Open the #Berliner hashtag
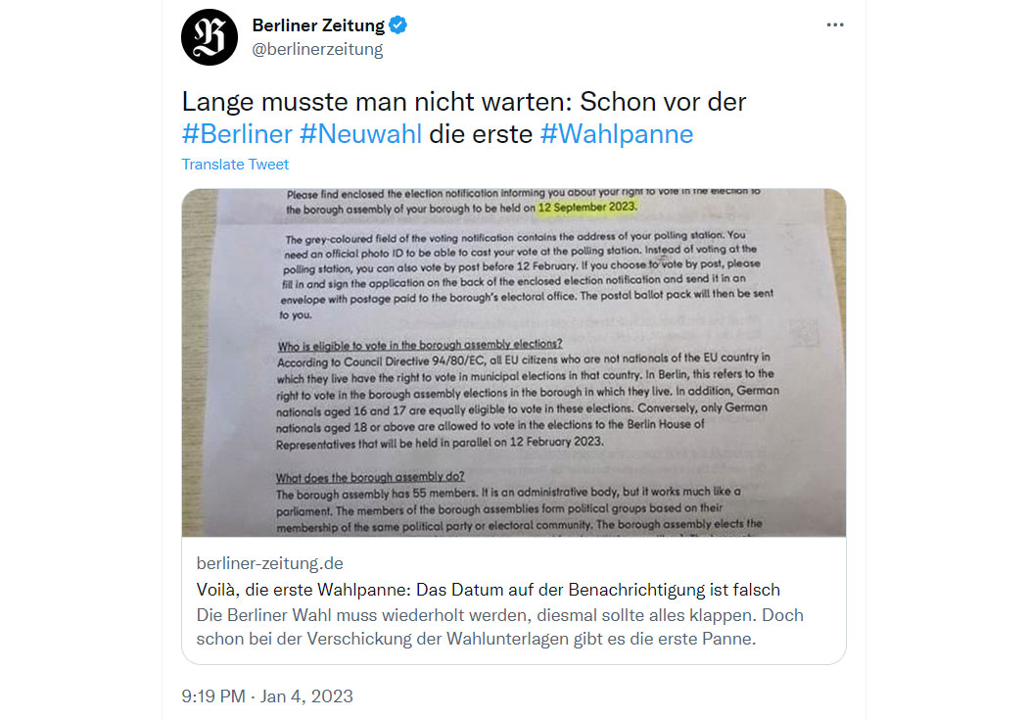 (237, 134)
